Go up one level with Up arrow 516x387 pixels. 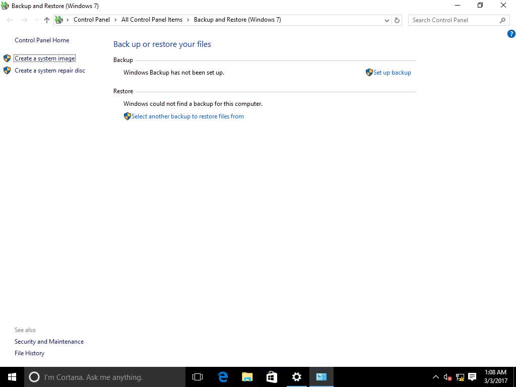tap(47, 20)
